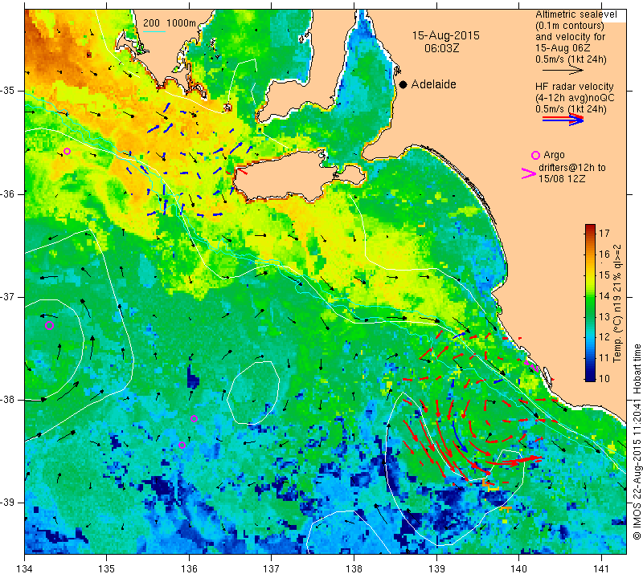The height and width of the screenshot is (578, 643).
Task: Click the latitude axis label -39
Action: click(x=9, y=503)
